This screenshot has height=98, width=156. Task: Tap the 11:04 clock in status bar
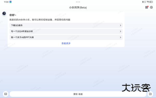point(6,2)
